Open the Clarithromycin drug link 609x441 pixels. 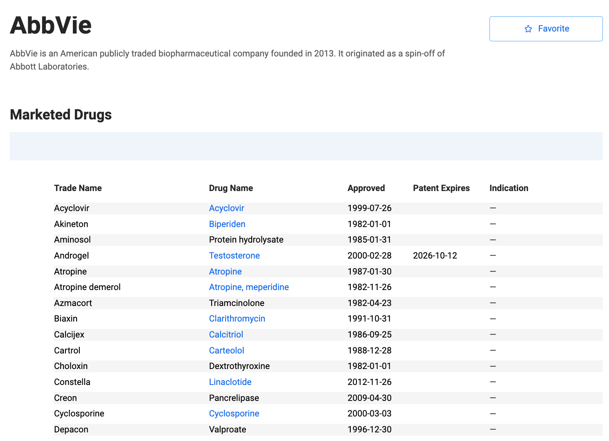pyautogui.click(x=237, y=319)
